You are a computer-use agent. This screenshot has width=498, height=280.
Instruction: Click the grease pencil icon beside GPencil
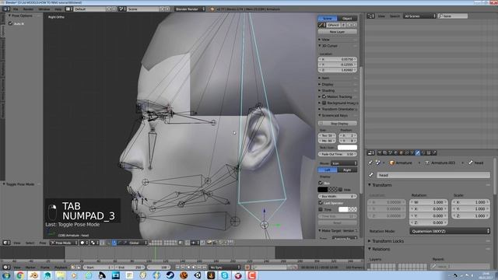[x=321, y=25]
